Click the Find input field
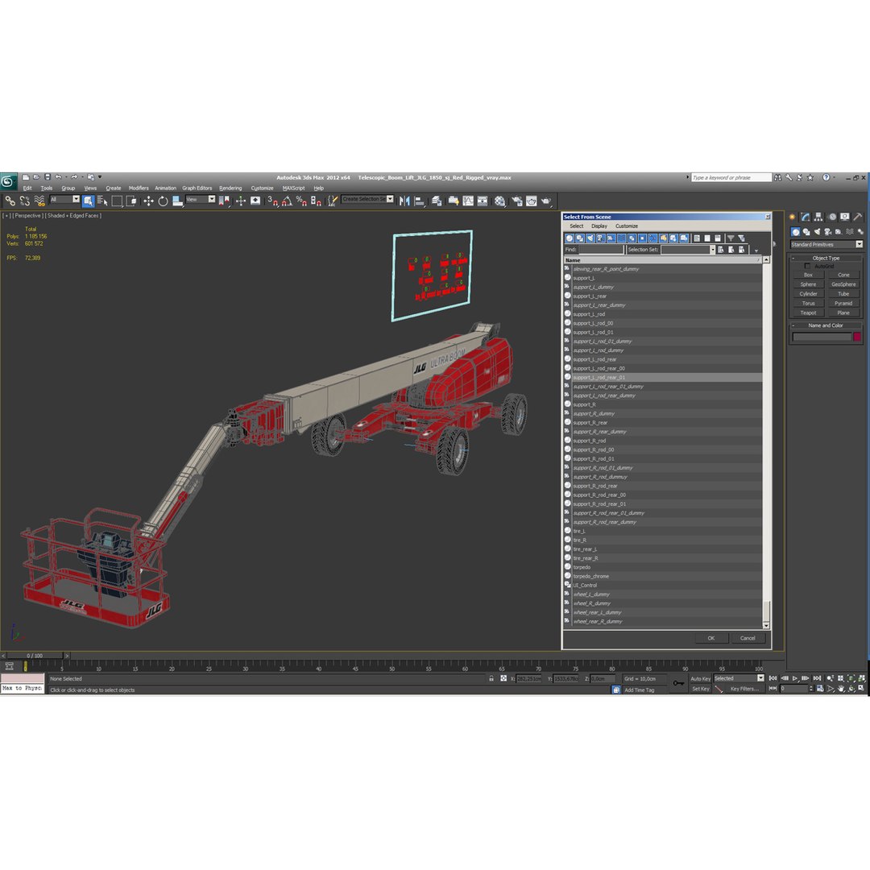 click(601, 250)
